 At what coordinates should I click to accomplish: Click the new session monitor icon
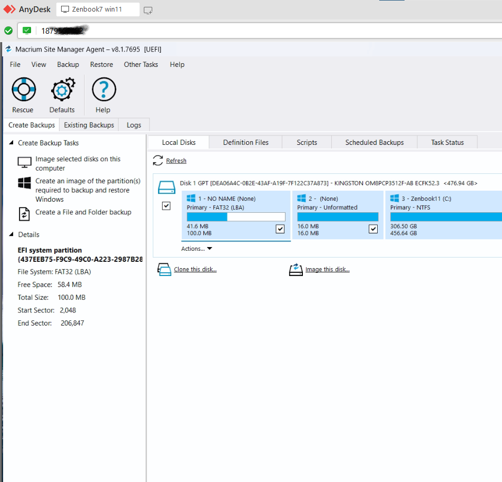pyautogui.click(x=148, y=10)
